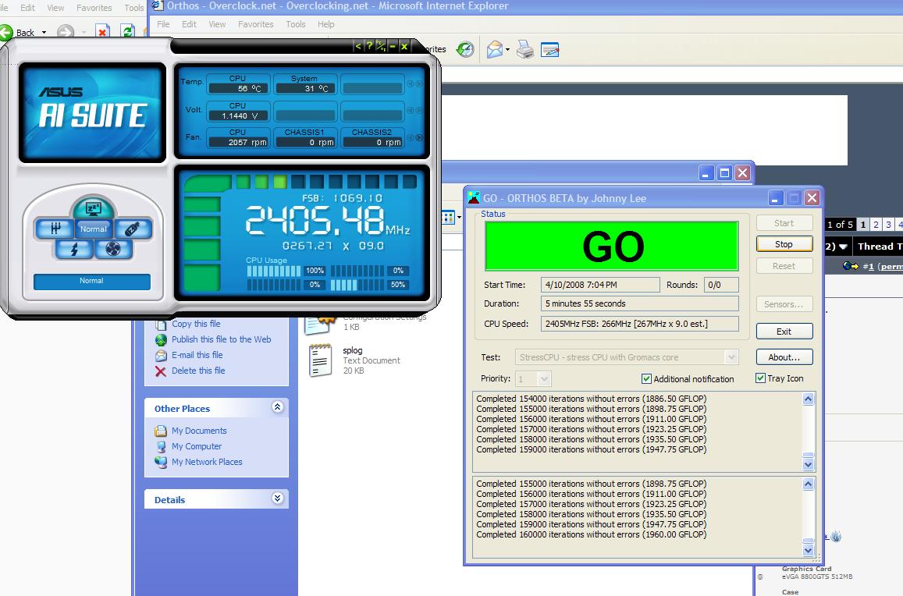Go to forum thread page 2
This screenshot has height=596, width=903.
click(876, 225)
